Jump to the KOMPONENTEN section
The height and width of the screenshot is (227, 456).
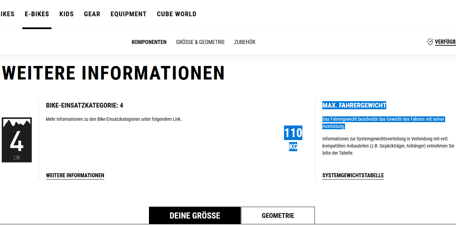[149, 42]
